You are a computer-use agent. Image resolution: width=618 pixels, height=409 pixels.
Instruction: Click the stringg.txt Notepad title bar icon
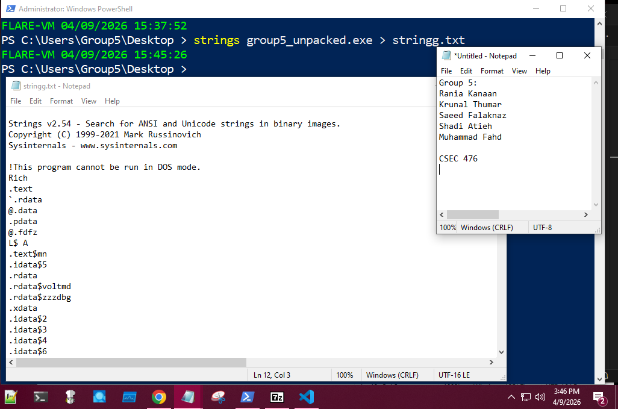coord(16,86)
